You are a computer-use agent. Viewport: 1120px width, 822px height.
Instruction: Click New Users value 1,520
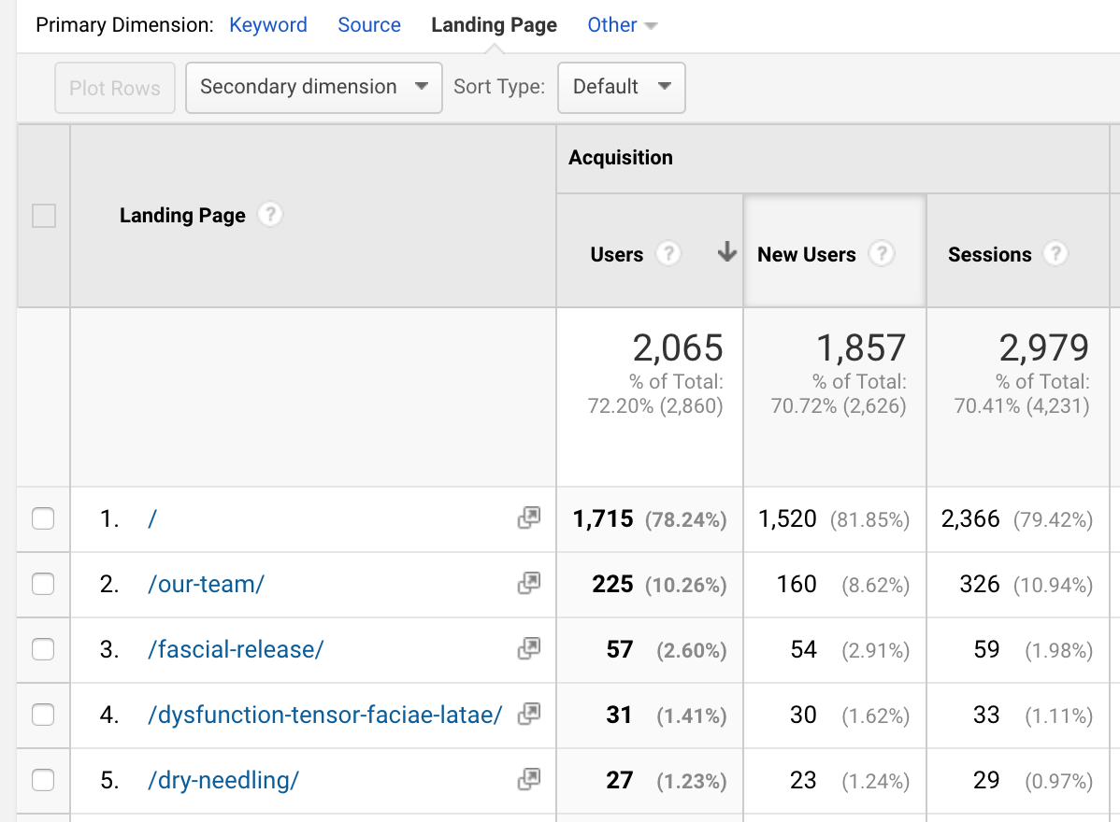coord(787,518)
